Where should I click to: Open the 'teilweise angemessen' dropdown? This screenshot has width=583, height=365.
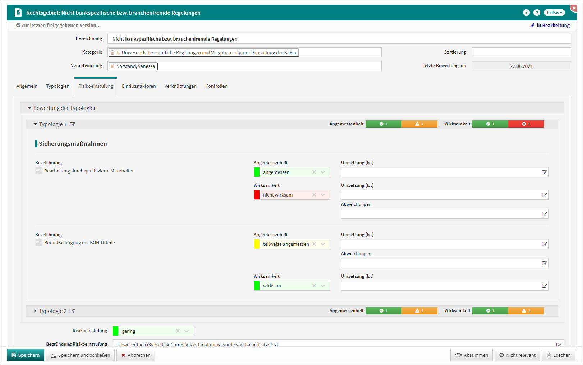click(x=323, y=244)
